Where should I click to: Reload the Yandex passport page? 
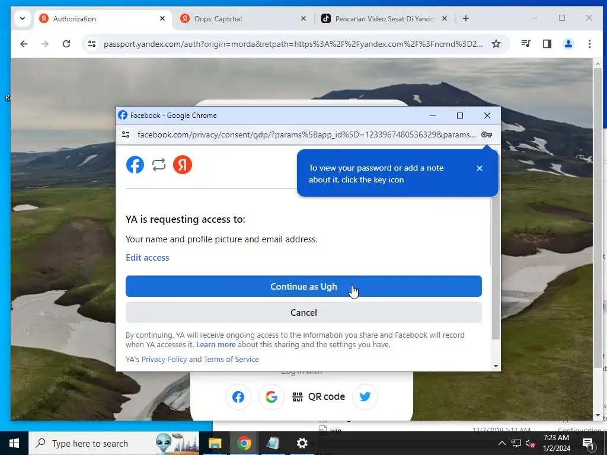[66, 44]
